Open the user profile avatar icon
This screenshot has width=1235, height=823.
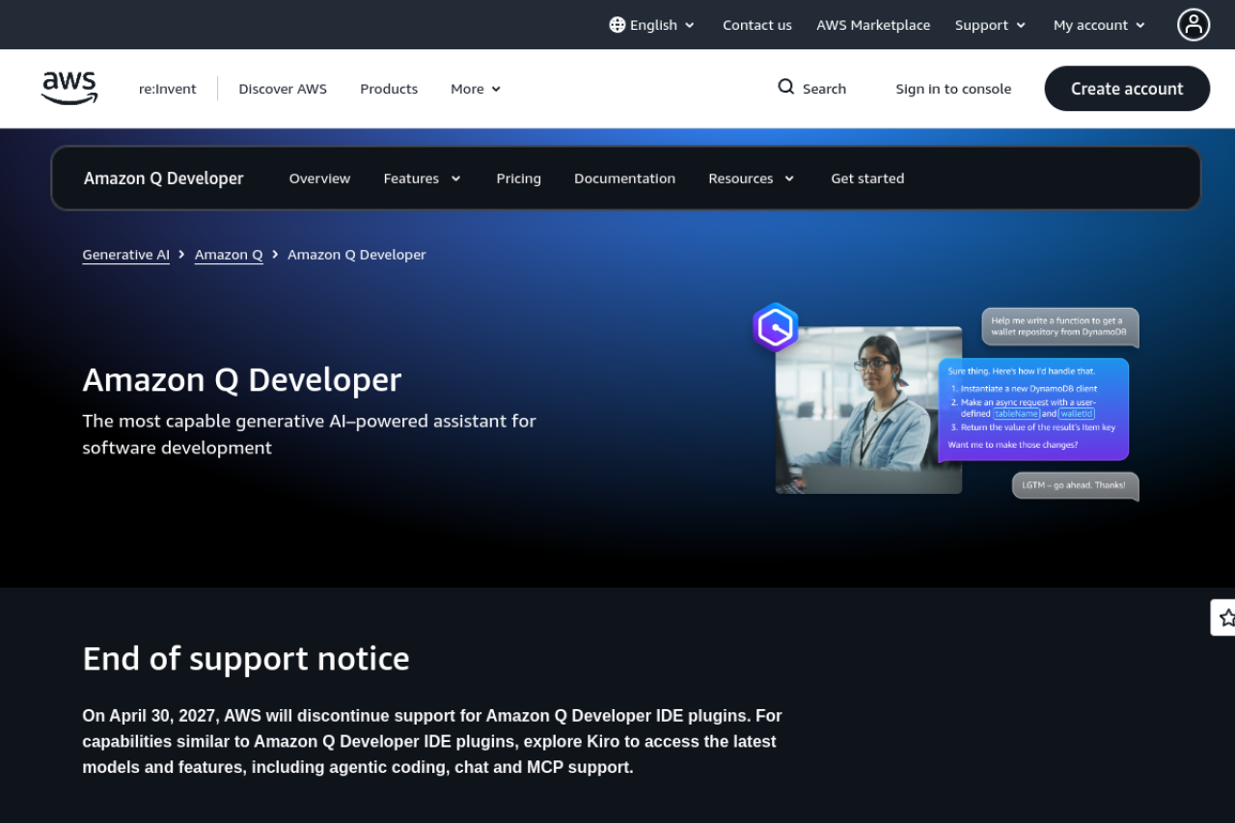[x=1194, y=25]
